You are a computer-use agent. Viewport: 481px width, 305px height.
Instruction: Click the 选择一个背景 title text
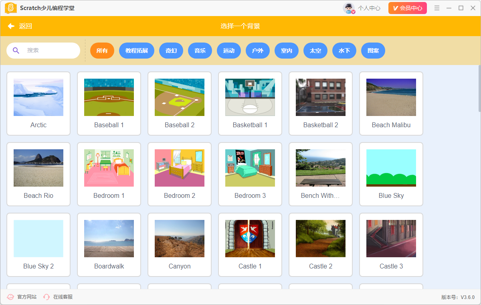[240, 26]
